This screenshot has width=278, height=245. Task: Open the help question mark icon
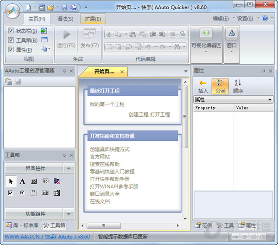pyautogui.click(x=265, y=18)
